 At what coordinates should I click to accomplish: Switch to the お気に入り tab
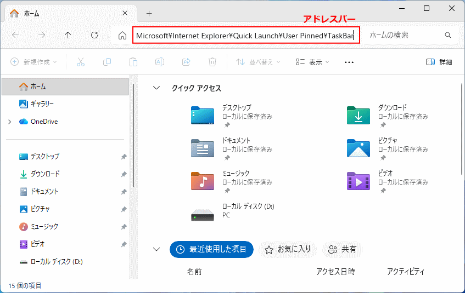coord(288,250)
